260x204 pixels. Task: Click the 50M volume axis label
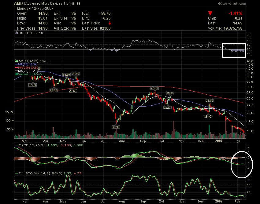point(10,129)
